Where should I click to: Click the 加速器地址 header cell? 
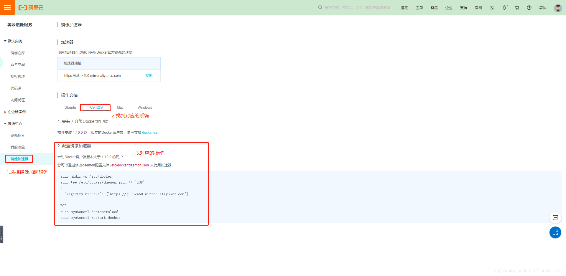coord(109,63)
